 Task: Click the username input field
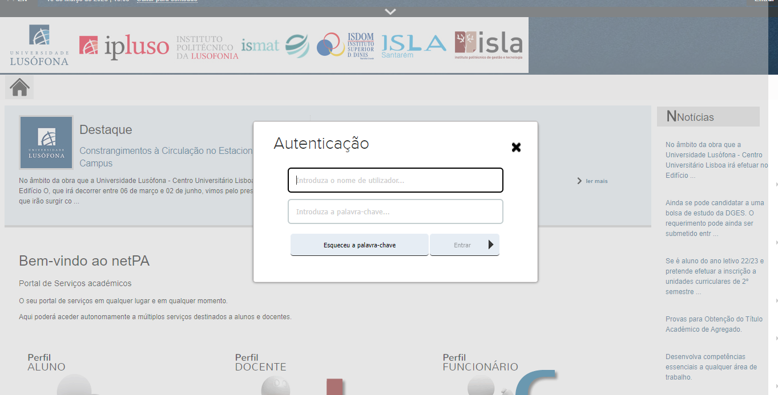click(x=395, y=180)
